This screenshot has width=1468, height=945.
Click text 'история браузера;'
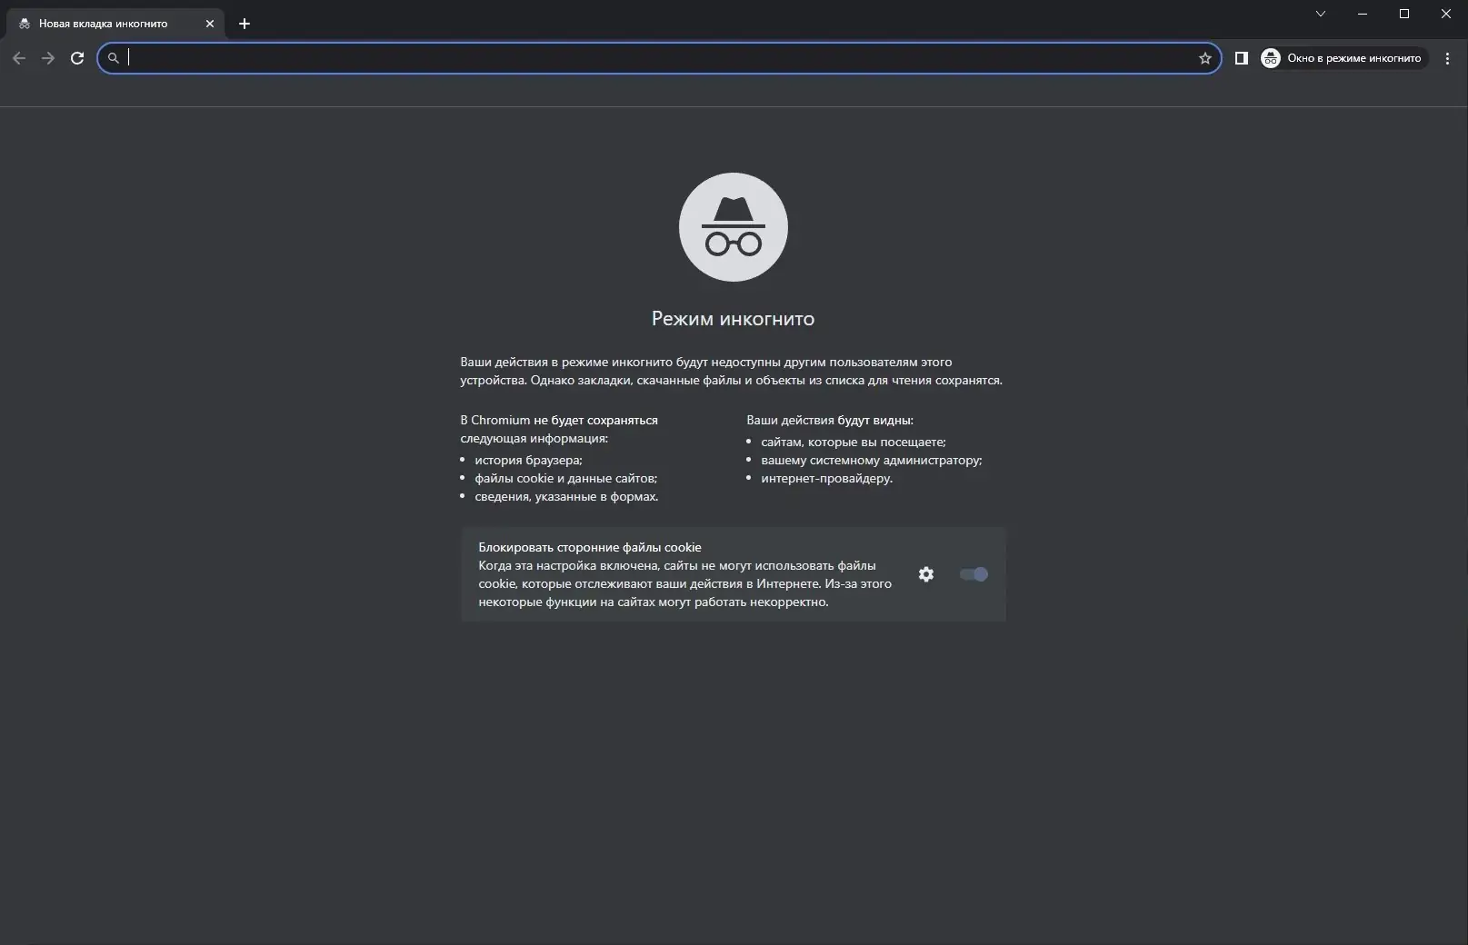pos(528,460)
